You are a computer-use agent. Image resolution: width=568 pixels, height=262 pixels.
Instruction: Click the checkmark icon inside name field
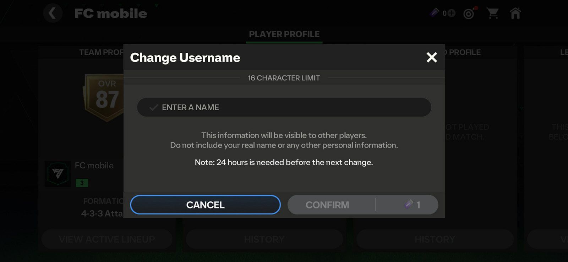154,107
